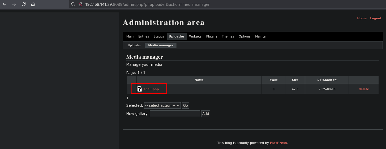The height and width of the screenshot is (149, 386).
Task: Go to the browser home page
Action: pos(33,4)
